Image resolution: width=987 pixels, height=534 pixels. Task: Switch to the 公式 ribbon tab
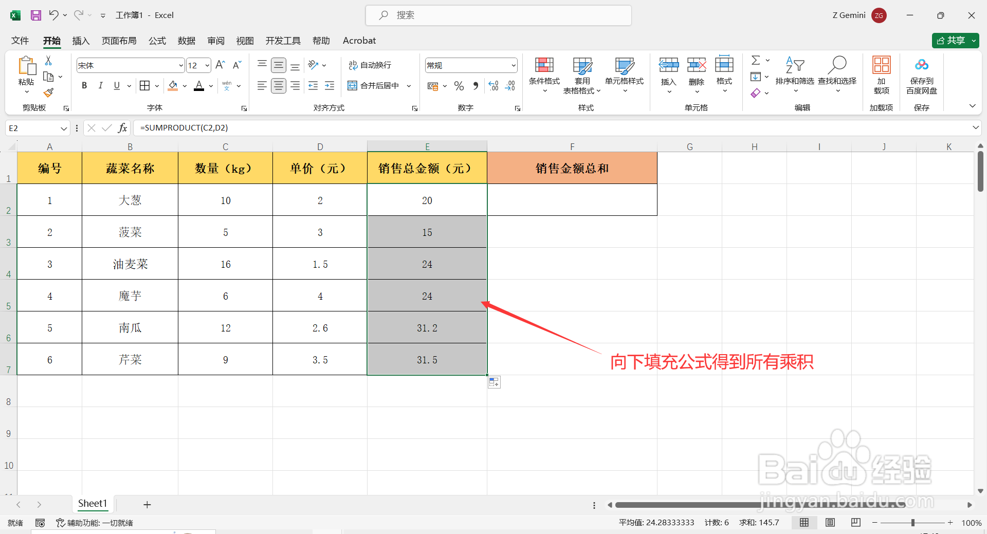click(157, 41)
